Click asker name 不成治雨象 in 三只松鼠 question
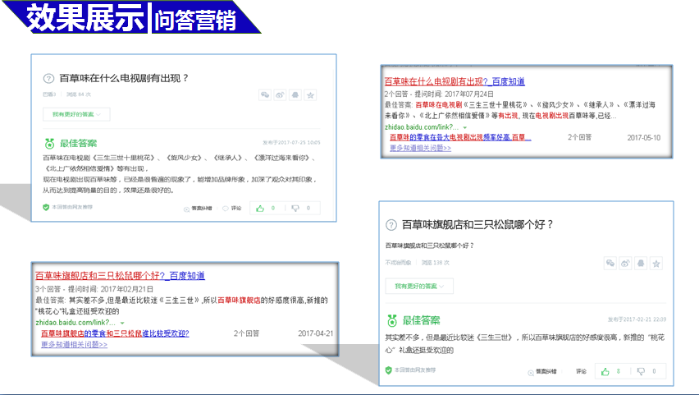Viewport: 699px width, 395px height. pos(398,263)
